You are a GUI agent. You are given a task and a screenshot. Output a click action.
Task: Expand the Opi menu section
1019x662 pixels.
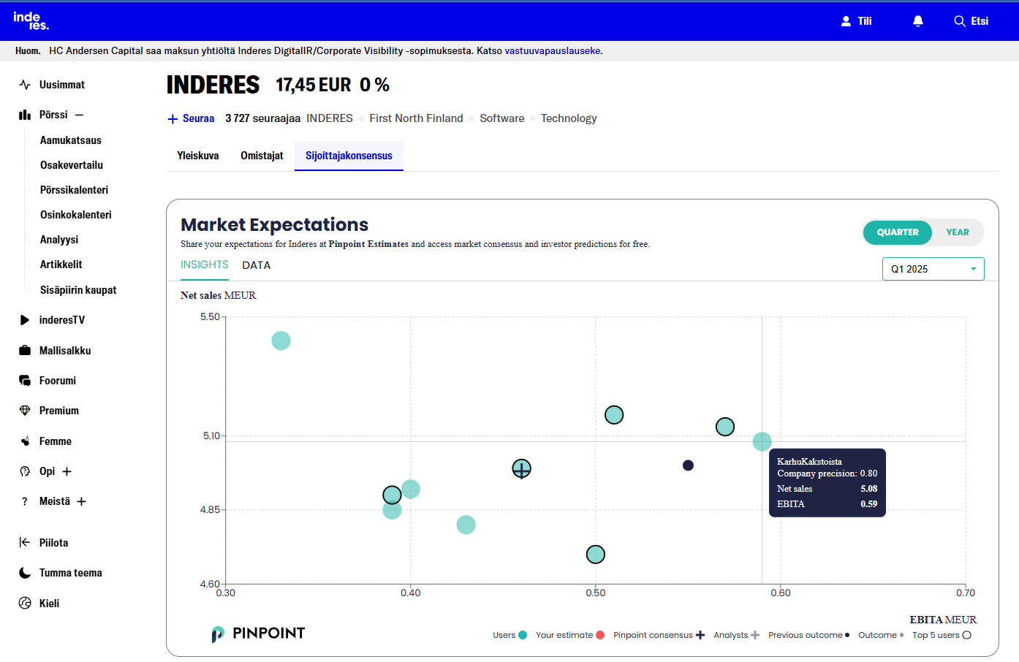[67, 471]
